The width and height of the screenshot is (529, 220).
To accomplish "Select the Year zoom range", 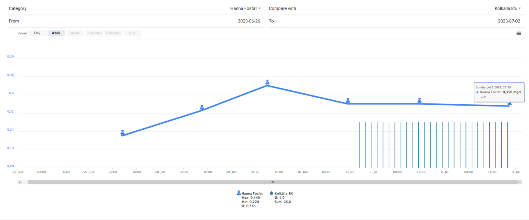I will (132, 33).
